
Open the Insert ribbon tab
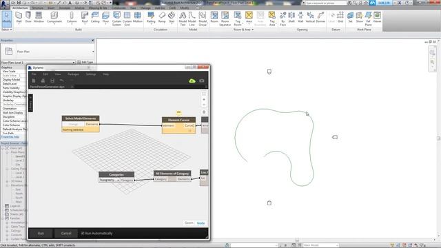coord(51,8)
